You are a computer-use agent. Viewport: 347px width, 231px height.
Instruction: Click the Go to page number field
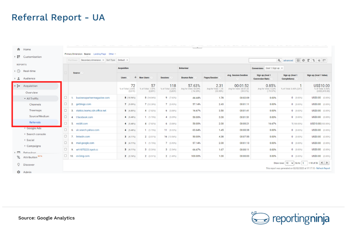coord(305,163)
